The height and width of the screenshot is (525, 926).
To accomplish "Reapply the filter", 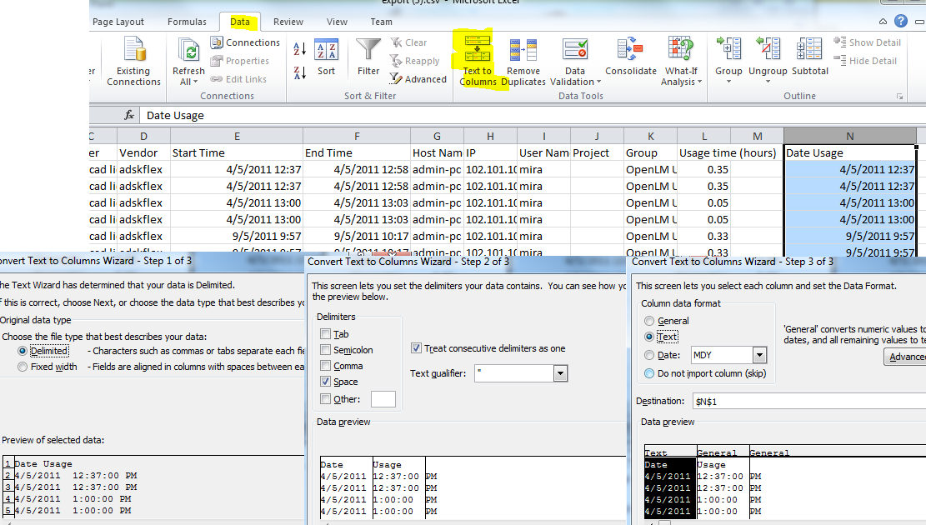I will (x=414, y=61).
